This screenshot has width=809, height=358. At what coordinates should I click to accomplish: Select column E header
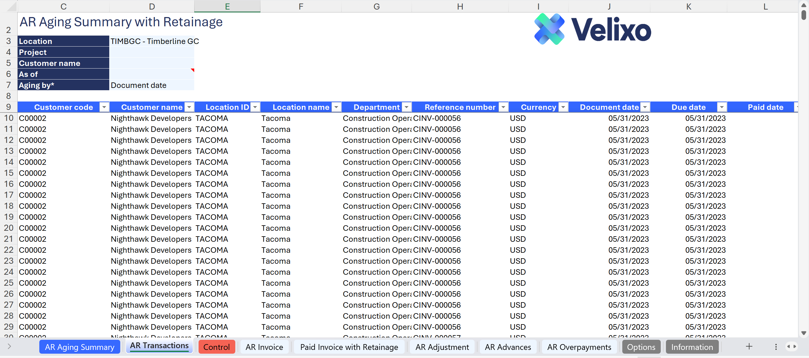pos(227,6)
